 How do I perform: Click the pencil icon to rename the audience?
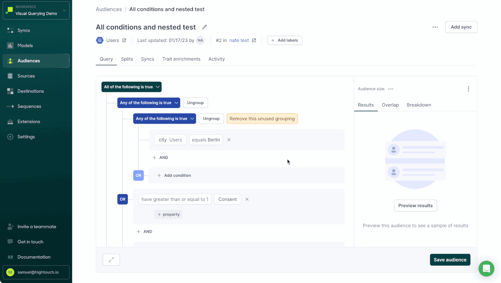point(204,27)
